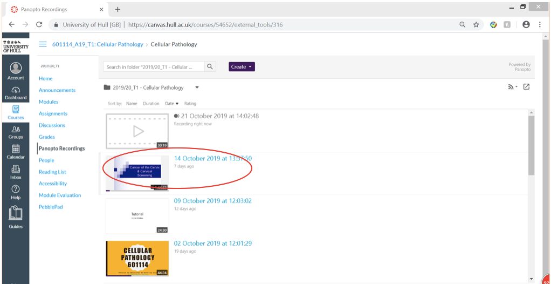Sort recordings by Date
Screen dimensions: 551x284
click(x=172, y=104)
